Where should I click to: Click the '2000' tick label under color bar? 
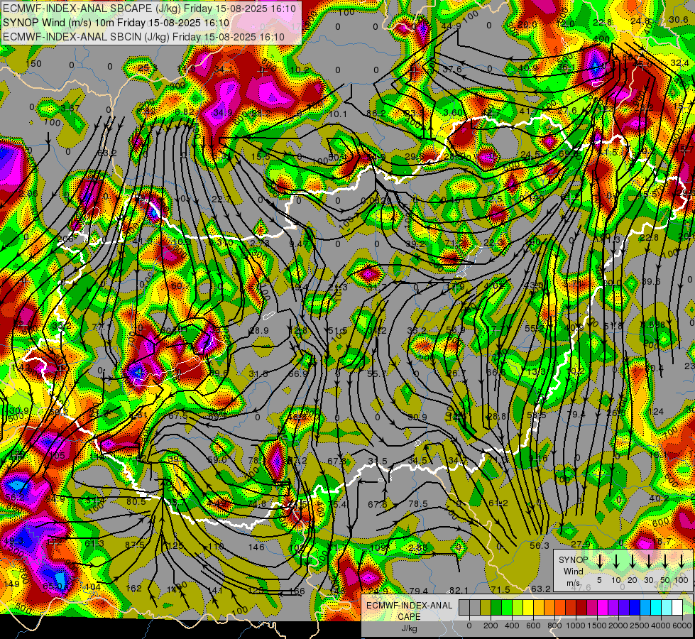click(618, 626)
